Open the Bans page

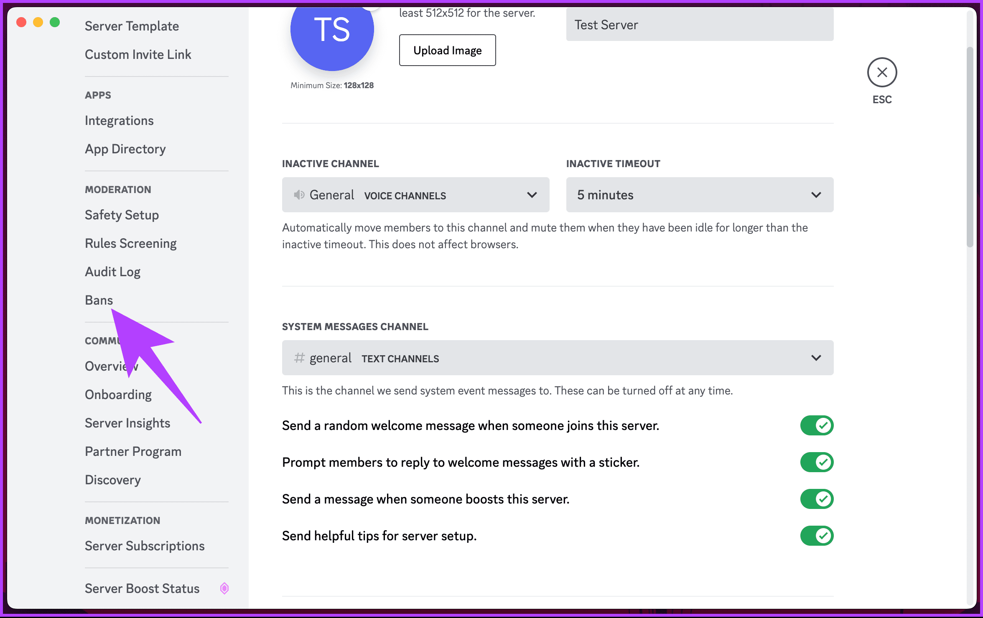click(x=99, y=300)
